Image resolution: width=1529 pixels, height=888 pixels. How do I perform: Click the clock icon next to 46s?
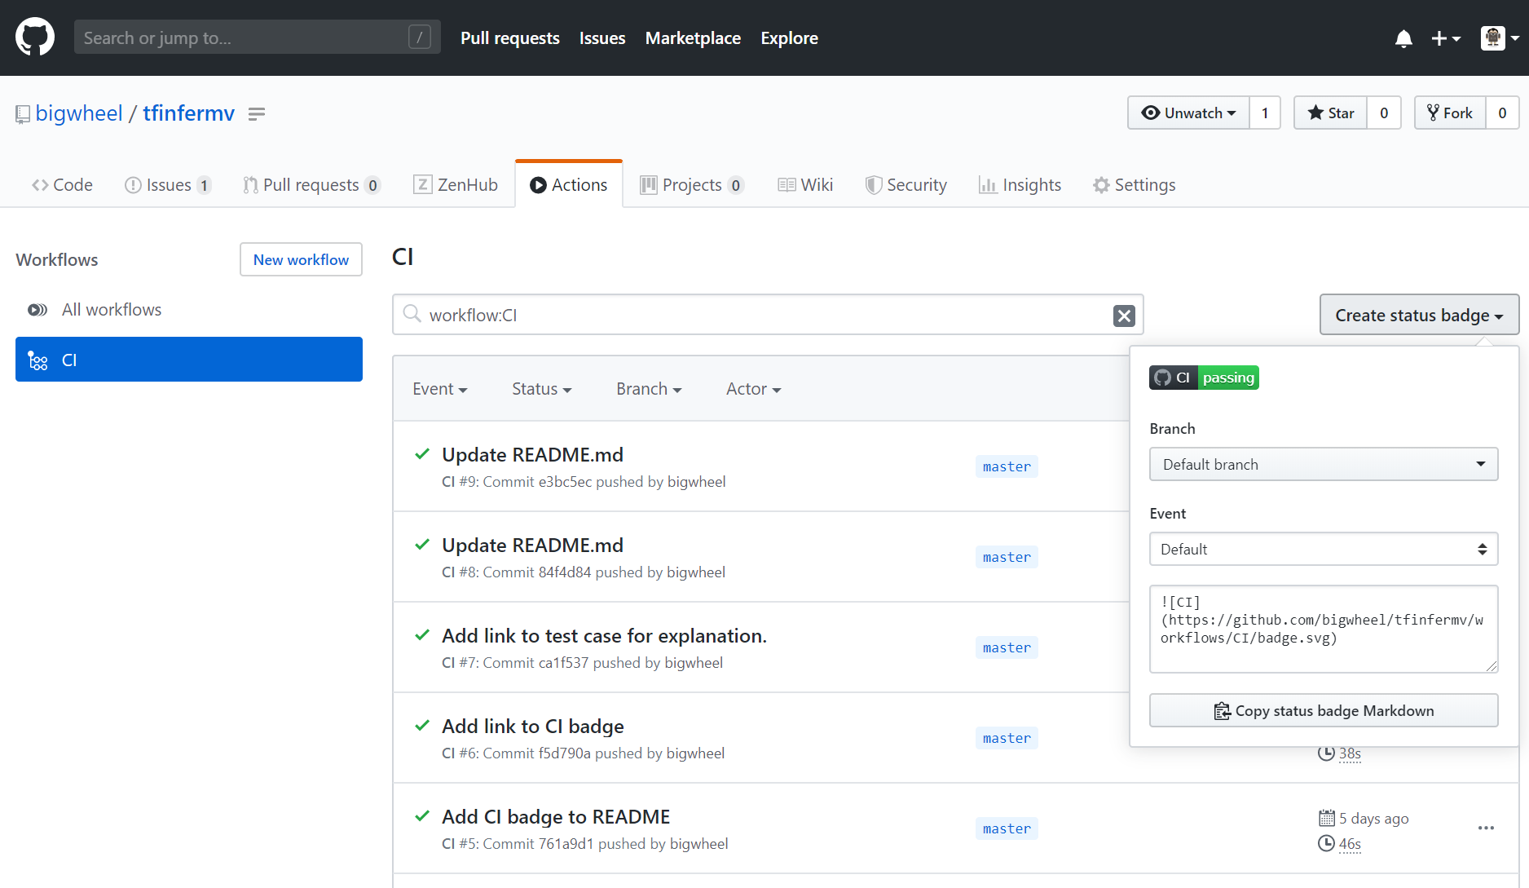[1326, 843]
